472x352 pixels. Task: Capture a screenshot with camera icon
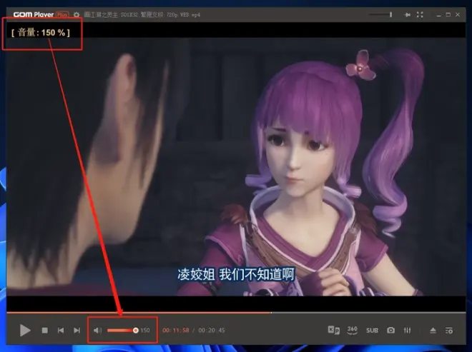(x=390, y=331)
